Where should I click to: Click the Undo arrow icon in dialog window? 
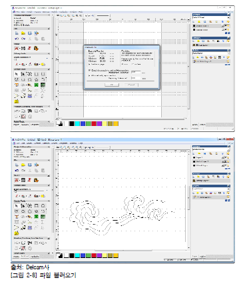[17, 39]
